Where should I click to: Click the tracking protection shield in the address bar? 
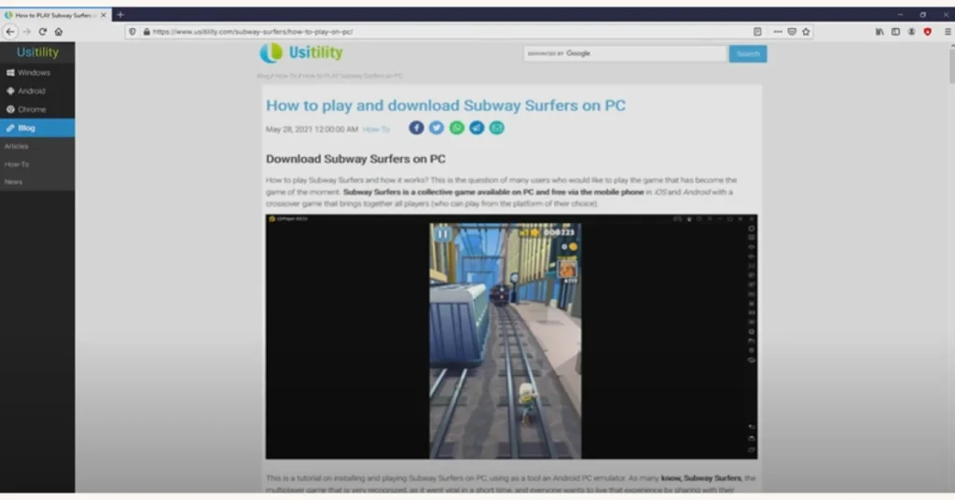(132, 32)
